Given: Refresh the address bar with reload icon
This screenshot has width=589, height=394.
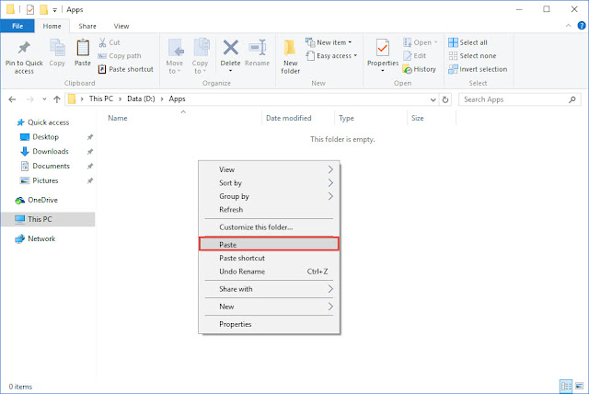Looking at the screenshot, I should tap(445, 99).
